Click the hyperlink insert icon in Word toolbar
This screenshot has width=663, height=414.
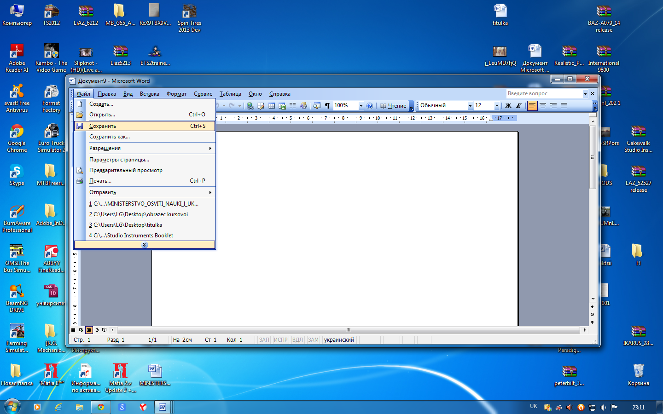click(x=250, y=106)
